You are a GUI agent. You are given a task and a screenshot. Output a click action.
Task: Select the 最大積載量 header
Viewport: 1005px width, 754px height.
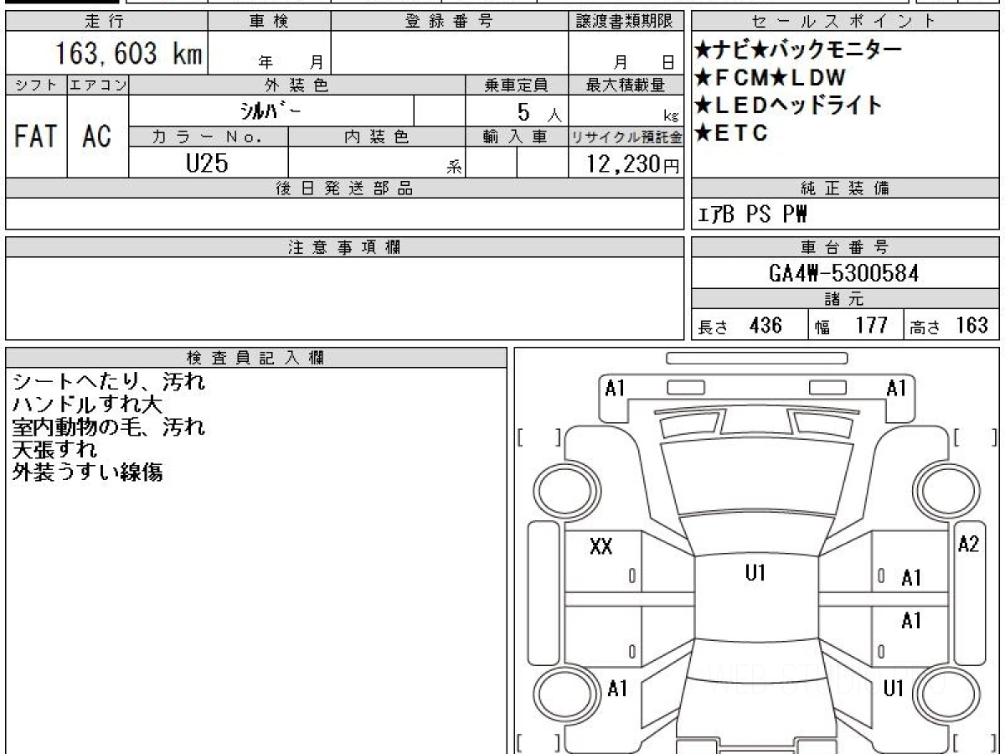click(626, 85)
